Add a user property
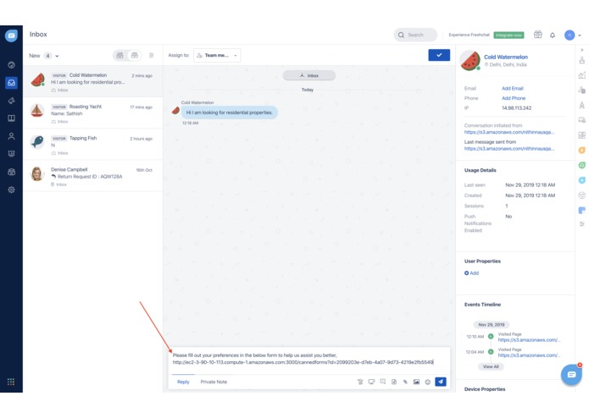Viewport: 589px width, 418px height. tap(471, 273)
